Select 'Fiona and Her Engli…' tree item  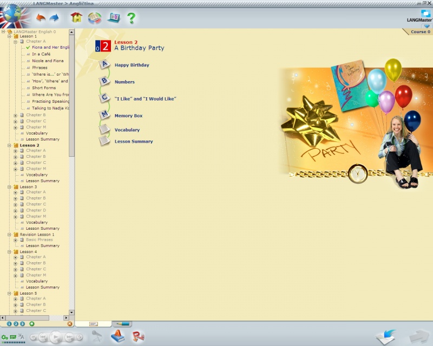pos(50,48)
